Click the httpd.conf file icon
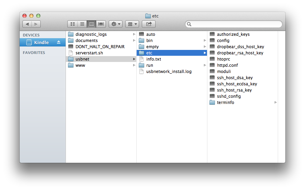 tap(212, 65)
